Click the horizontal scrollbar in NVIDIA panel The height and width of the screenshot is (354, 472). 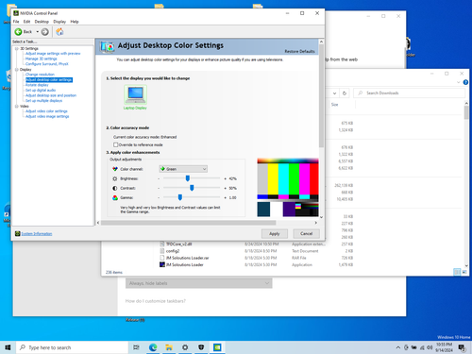188,223
